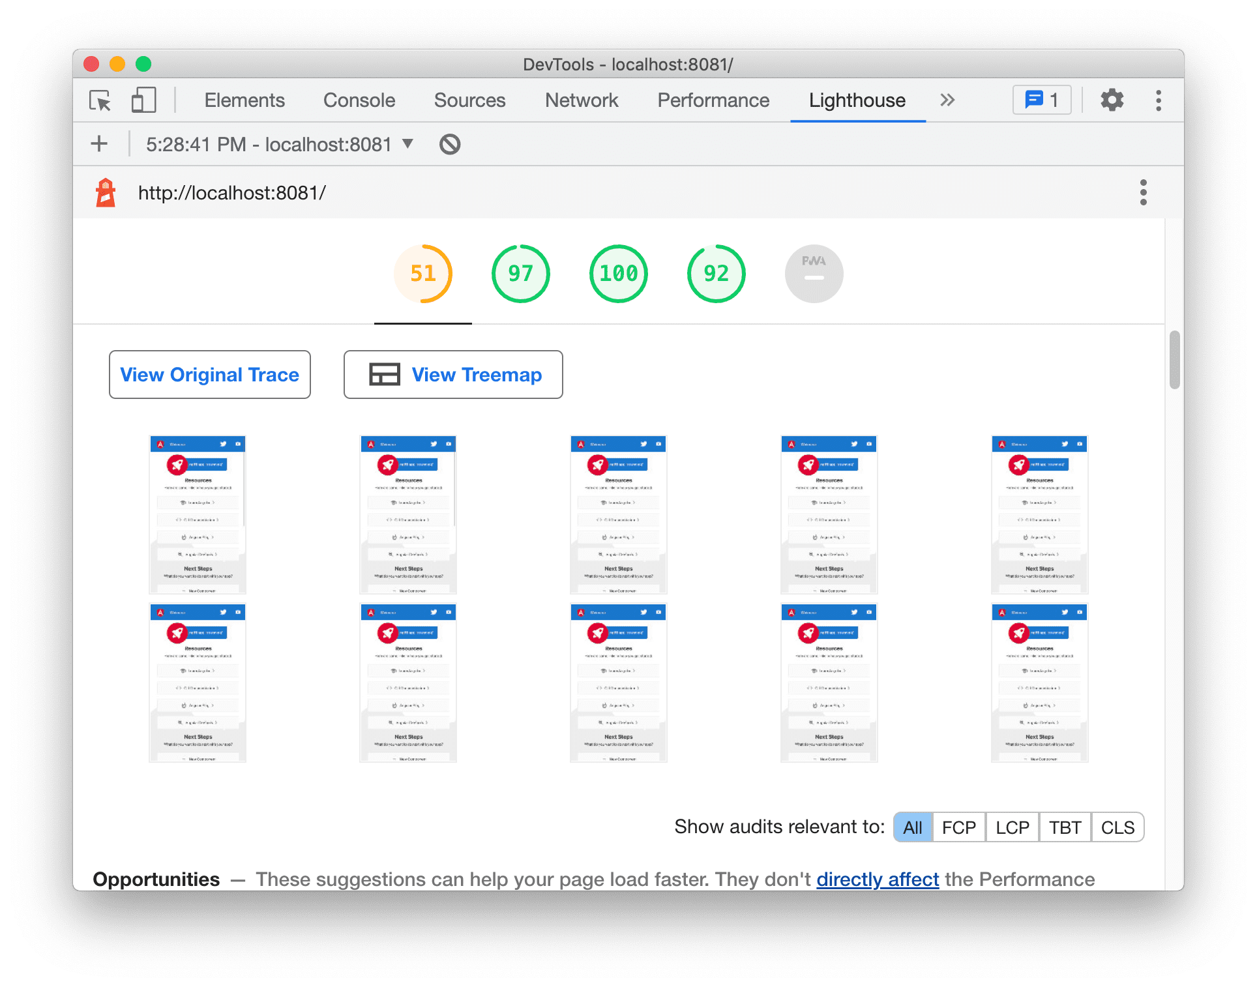The height and width of the screenshot is (987, 1257).
Task: Click the Lighthouse tab in DevTools
Action: tap(856, 100)
